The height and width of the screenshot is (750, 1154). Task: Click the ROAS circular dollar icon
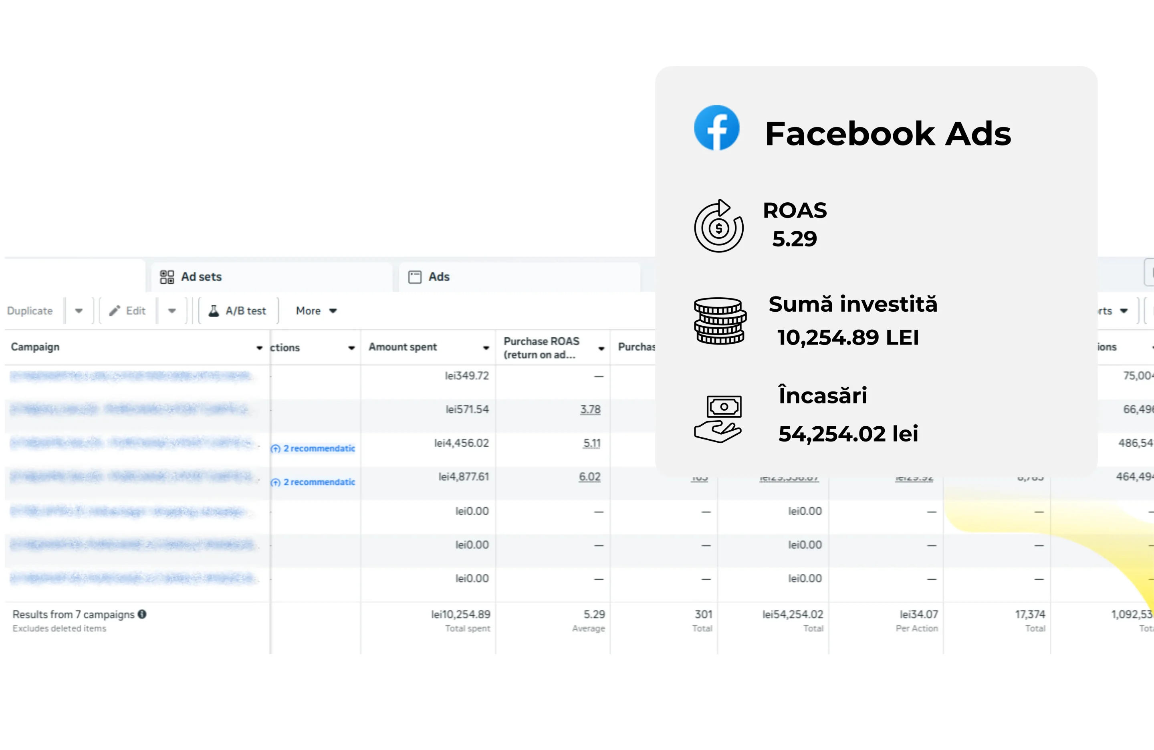[x=718, y=226]
